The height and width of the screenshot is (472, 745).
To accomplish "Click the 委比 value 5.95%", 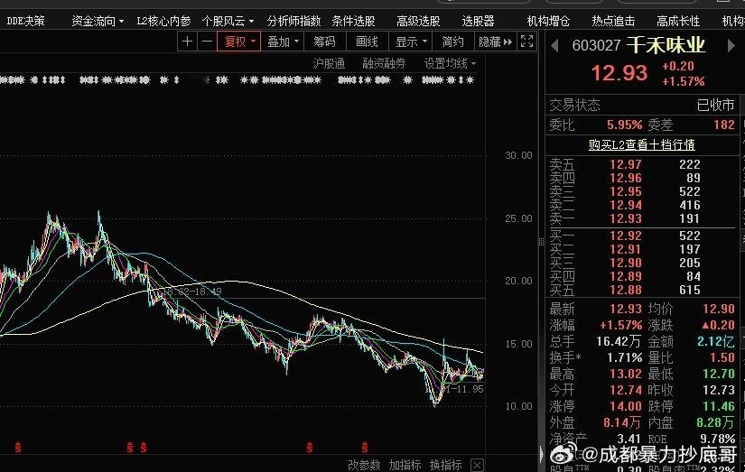I will pos(624,125).
